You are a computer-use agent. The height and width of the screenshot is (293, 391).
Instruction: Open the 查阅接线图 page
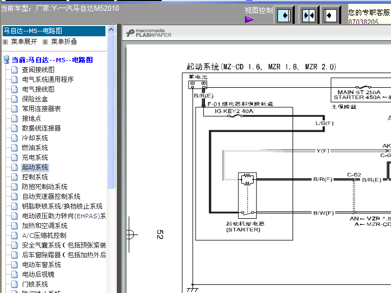click(x=38, y=70)
